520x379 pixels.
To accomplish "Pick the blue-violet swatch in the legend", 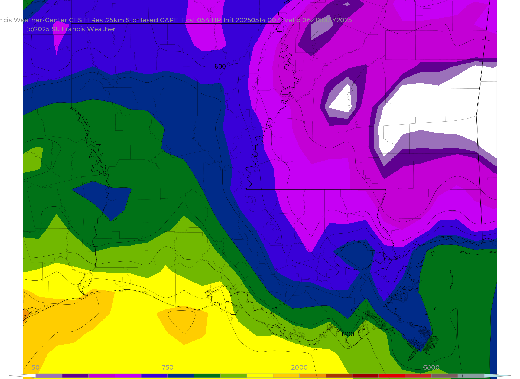I will (154, 376).
